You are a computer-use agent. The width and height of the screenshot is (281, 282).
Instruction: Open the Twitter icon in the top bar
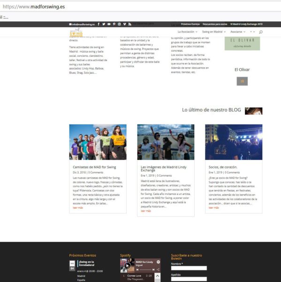click(104, 24)
